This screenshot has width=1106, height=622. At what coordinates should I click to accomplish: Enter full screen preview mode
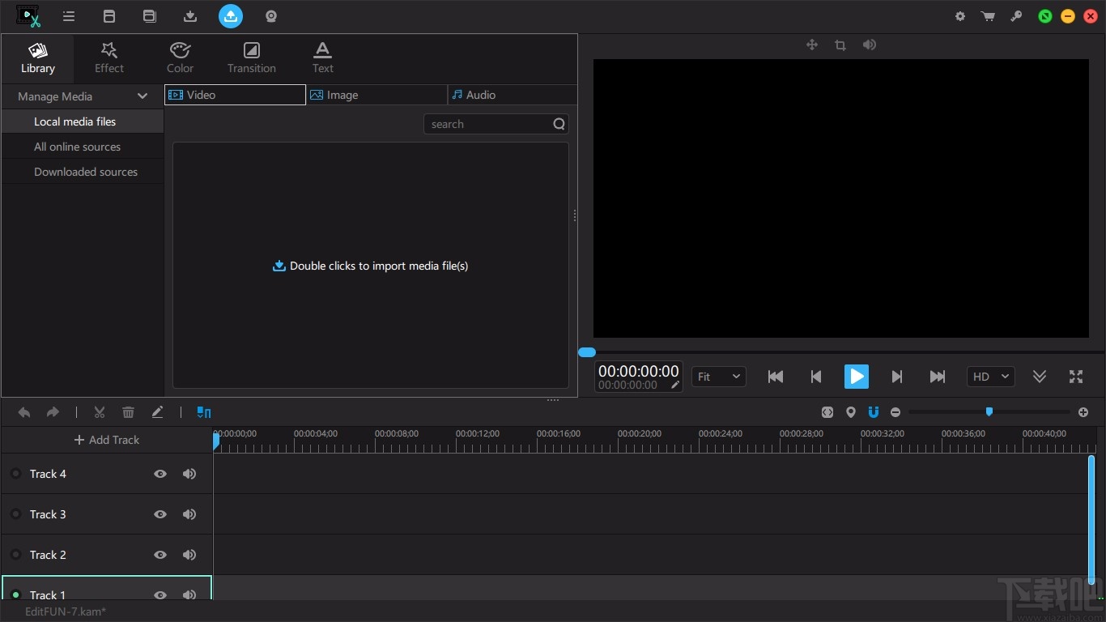(1075, 377)
